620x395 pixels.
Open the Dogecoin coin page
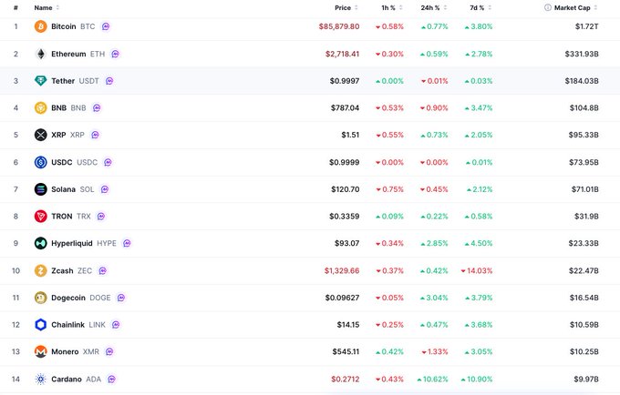pyautogui.click(x=68, y=298)
